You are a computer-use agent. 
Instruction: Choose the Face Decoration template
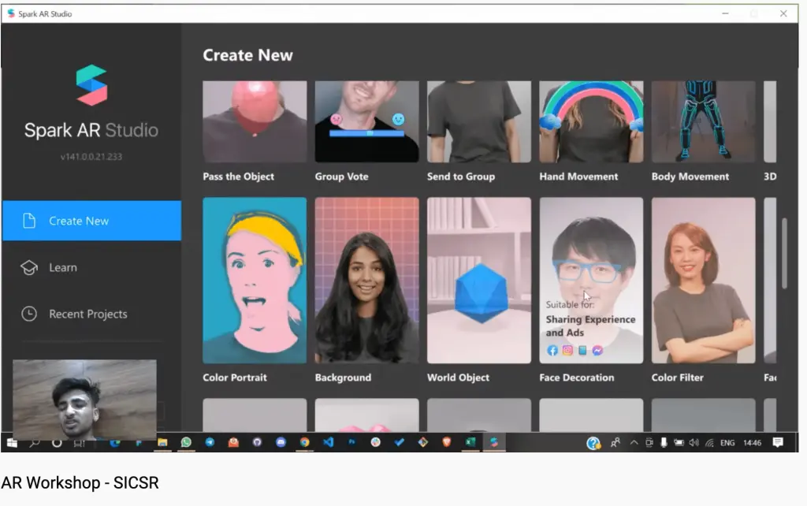coord(591,281)
